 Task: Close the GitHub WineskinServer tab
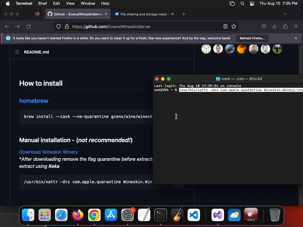[x=106, y=14]
